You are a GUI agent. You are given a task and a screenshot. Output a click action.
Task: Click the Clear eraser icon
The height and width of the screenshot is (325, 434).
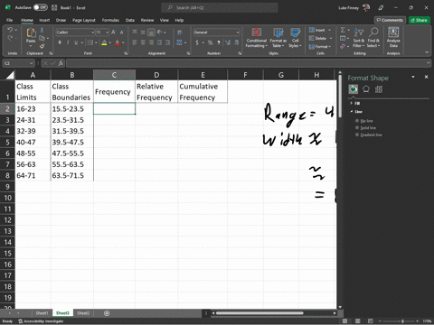pyautogui.click(x=343, y=46)
